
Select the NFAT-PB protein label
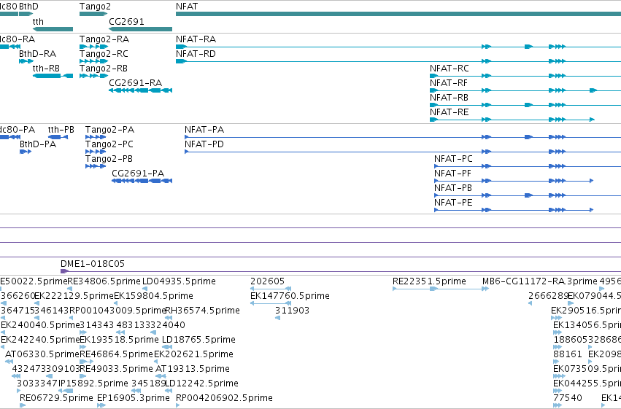point(452,188)
